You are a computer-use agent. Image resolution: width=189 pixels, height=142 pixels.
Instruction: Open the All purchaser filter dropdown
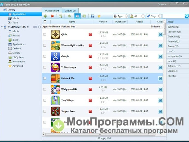pos(137,16)
